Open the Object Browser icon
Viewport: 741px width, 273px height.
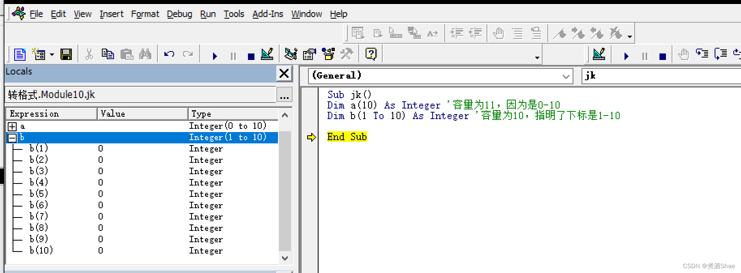click(x=328, y=54)
